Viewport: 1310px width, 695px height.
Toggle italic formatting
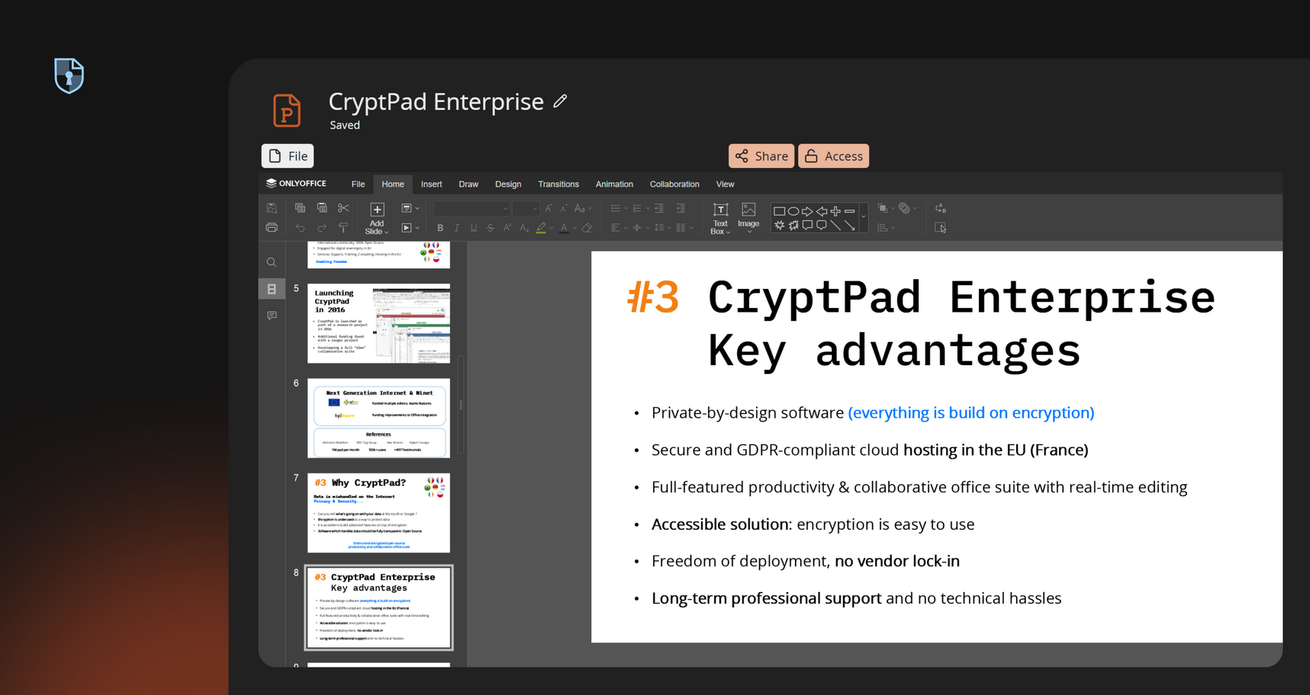coord(457,228)
